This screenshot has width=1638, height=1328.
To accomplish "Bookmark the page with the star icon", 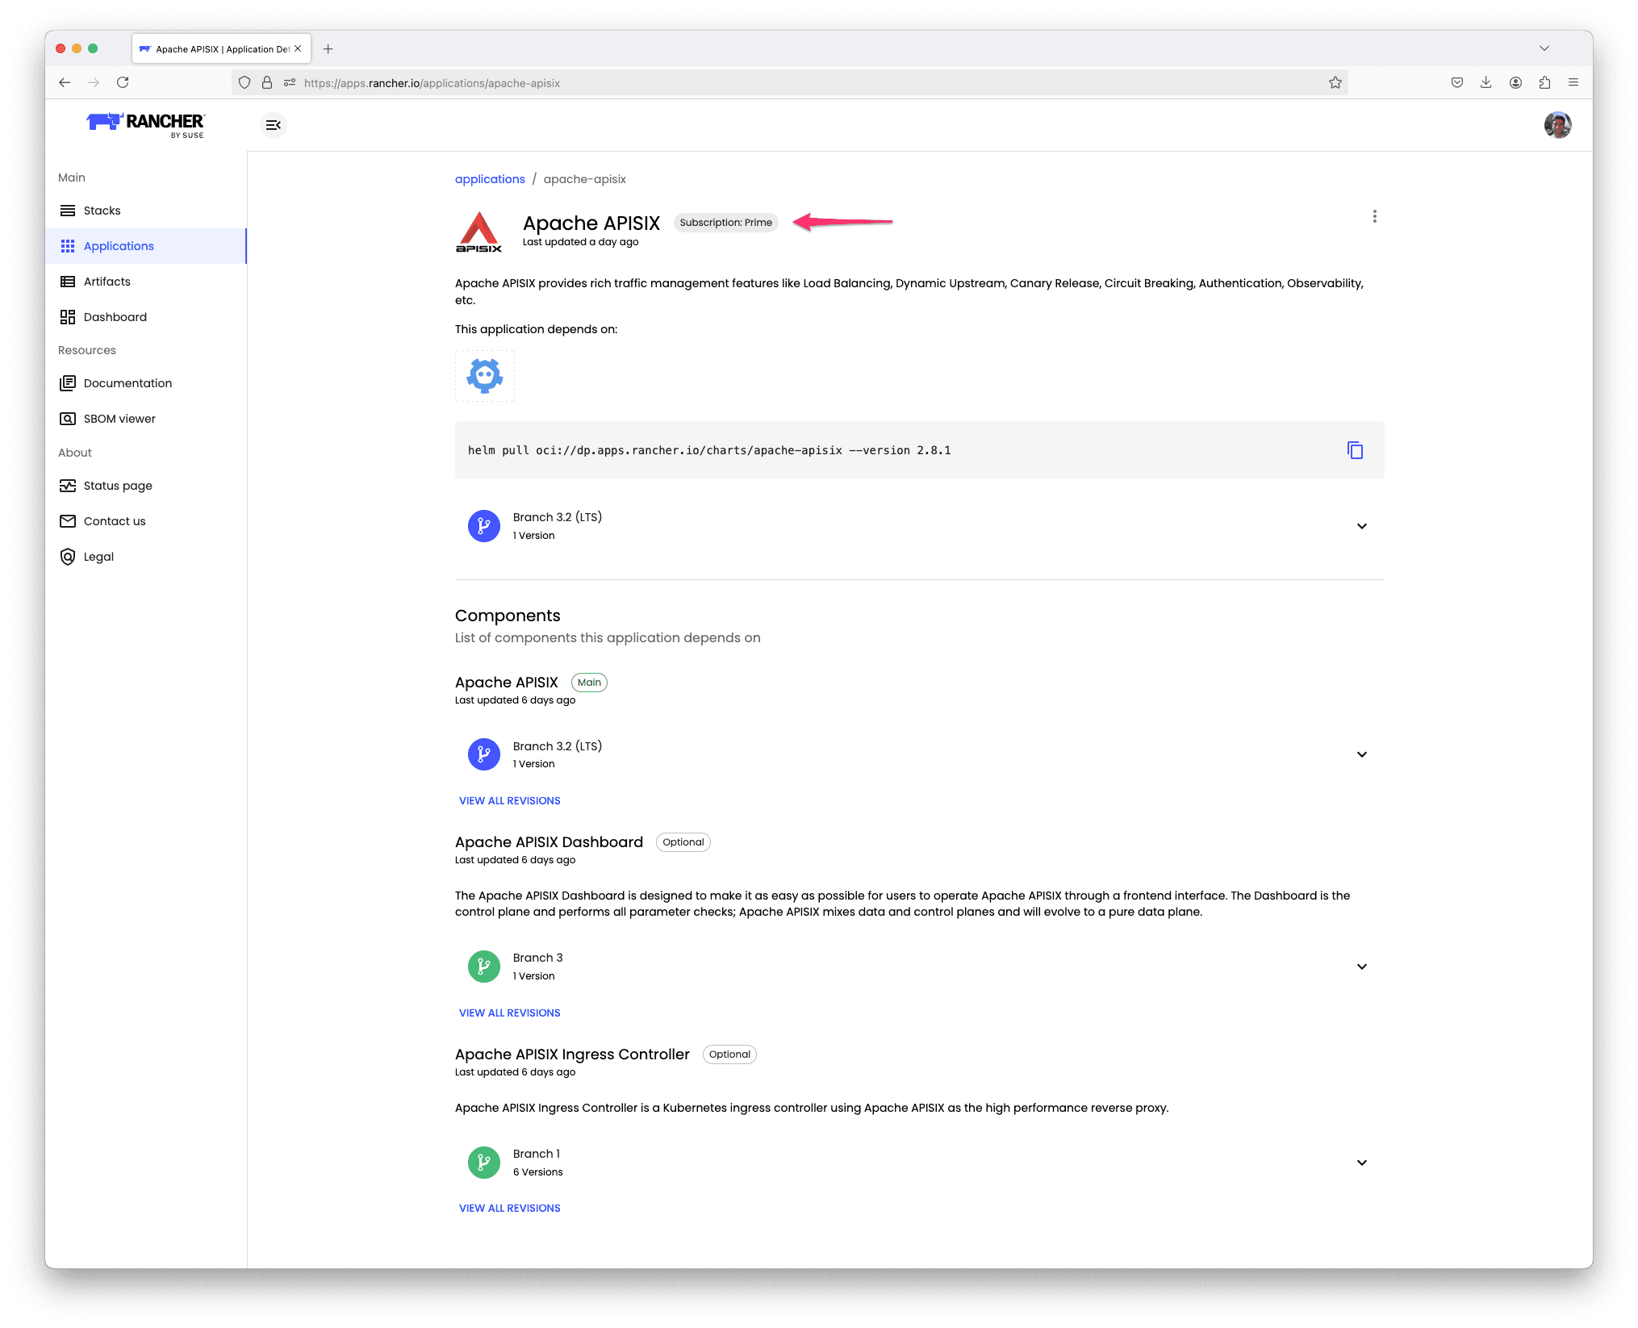I will pos(1335,82).
